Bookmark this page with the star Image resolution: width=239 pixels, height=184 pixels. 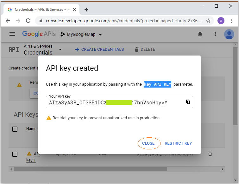click(x=208, y=21)
